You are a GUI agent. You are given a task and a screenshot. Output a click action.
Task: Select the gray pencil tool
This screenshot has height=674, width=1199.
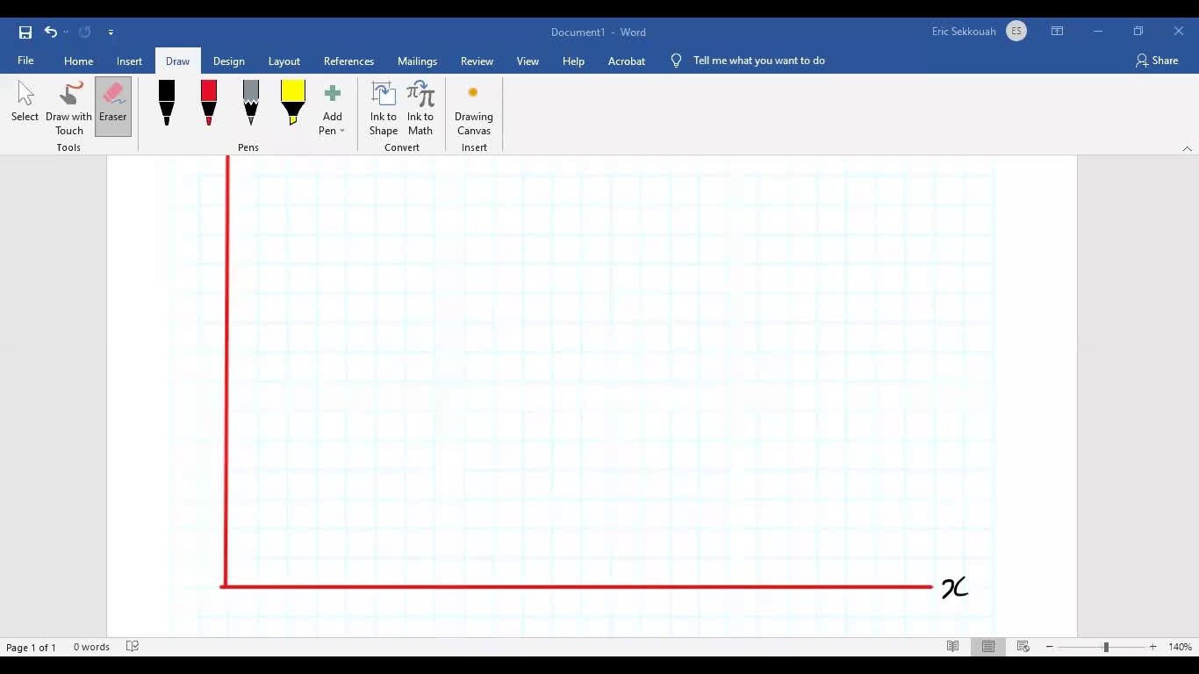click(x=250, y=104)
